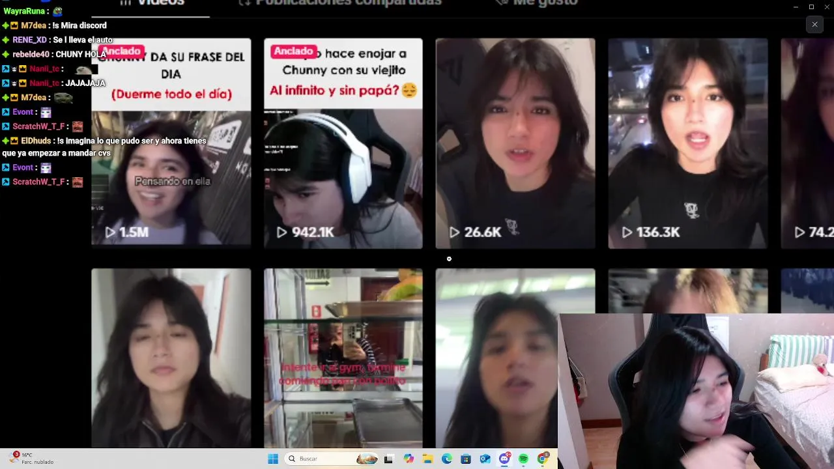The width and height of the screenshot is (834, 469).
Task: Click the play icon beside 26.6K
Action: coord(454,232)
